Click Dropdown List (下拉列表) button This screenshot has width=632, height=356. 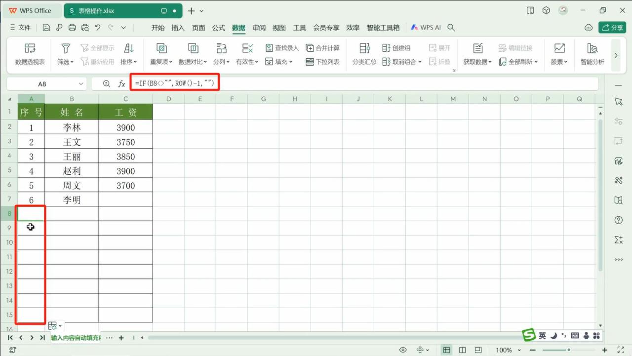(x=323, y=62)
